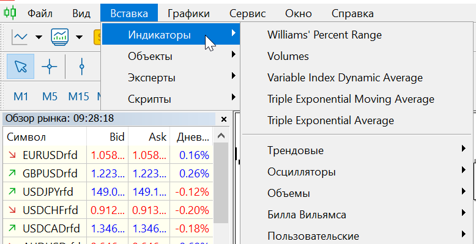Click the Обзор рынка panel title

coord(59,119)
